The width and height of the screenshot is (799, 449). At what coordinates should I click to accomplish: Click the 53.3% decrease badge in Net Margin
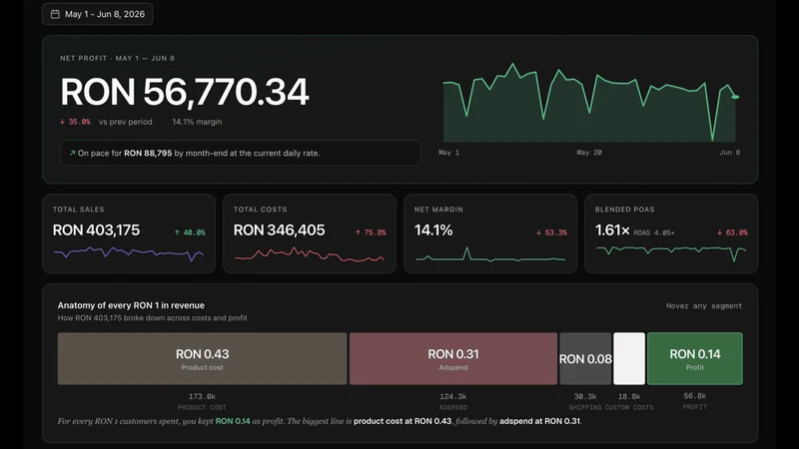[x=551, y=232]
